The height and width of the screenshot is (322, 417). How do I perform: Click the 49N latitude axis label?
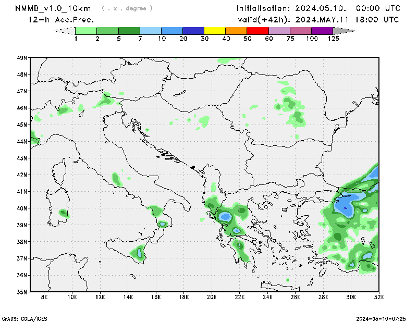22,58
